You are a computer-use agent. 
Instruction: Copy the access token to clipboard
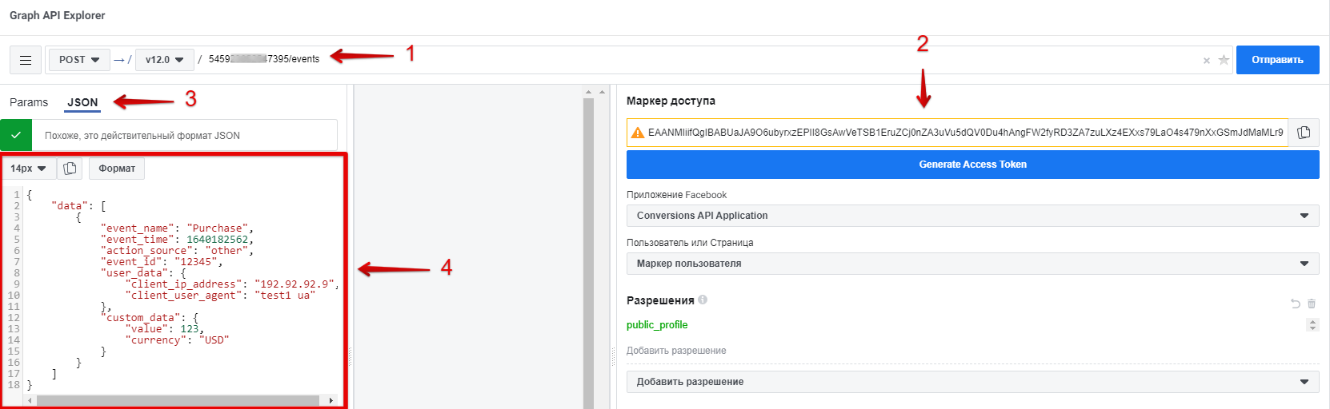[1304, 133]
